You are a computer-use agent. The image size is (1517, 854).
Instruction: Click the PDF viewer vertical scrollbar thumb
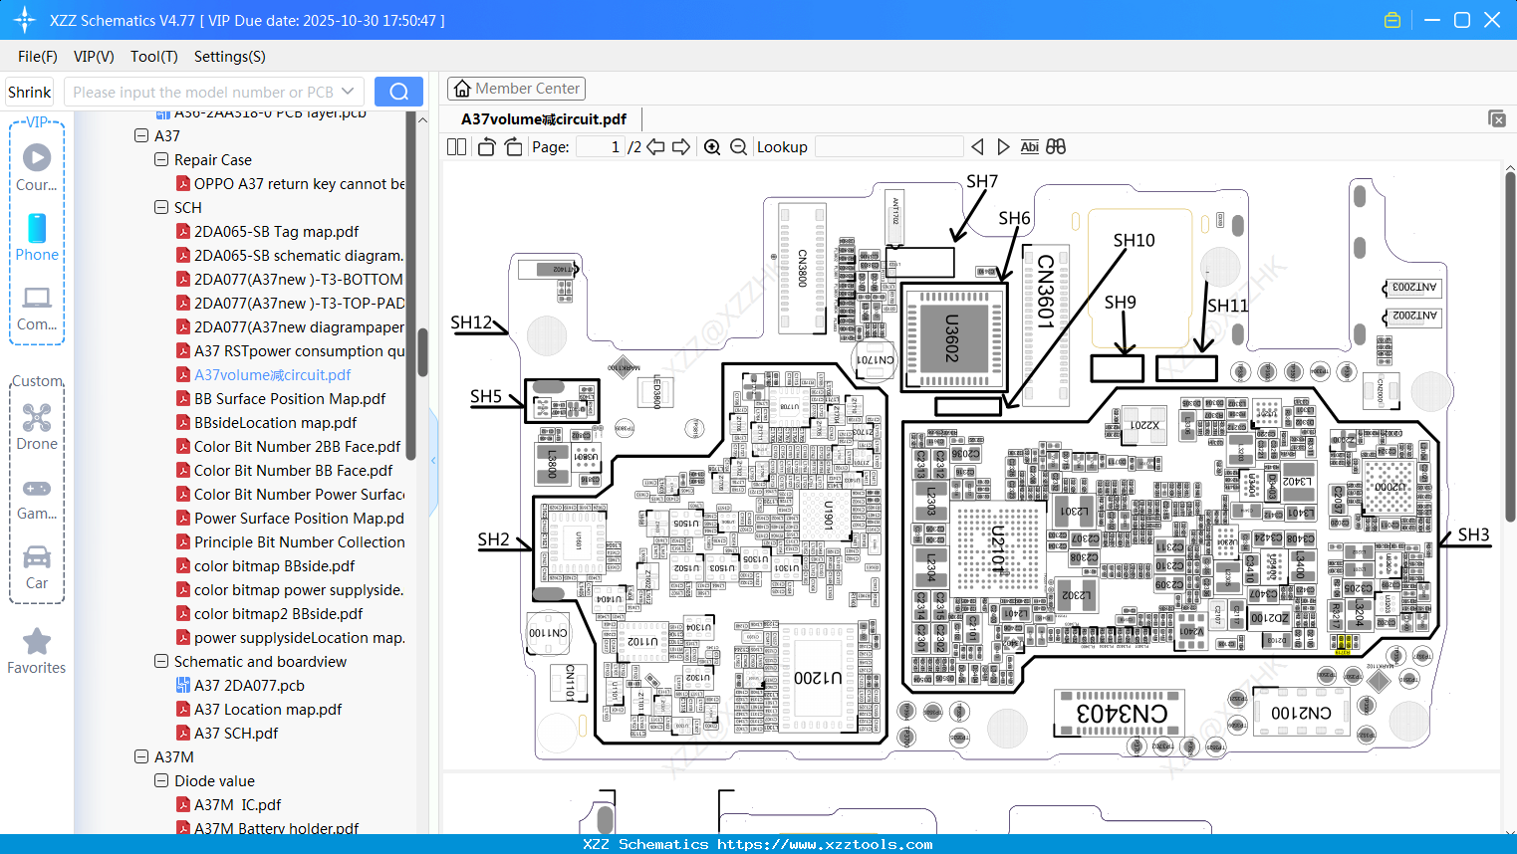[1509, 348]
